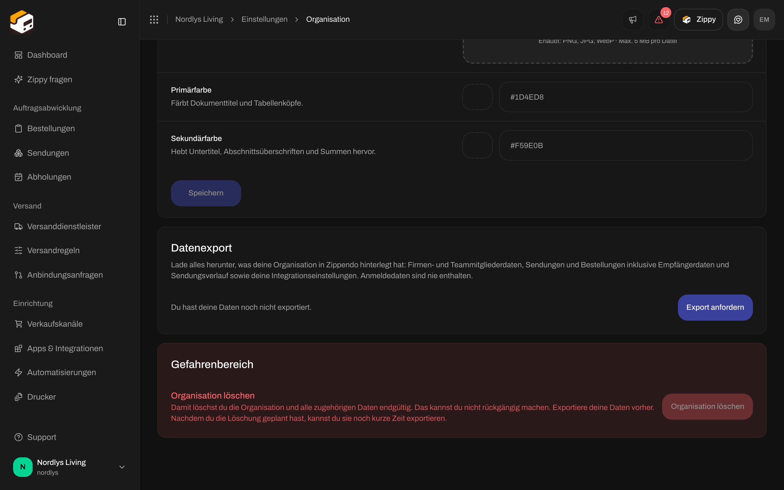Click text 'Du hast deine Daten noch nicht exportiert.'
Image resolution: width=784 pixels, height=490 pixels.
pyautogui.click(x=241, y=307)
